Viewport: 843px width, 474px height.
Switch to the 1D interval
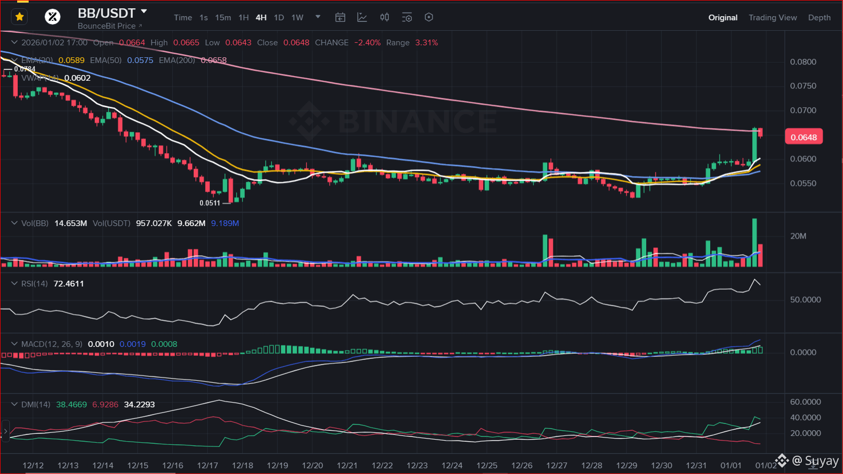pyautogui.click(x=279, y=18)
